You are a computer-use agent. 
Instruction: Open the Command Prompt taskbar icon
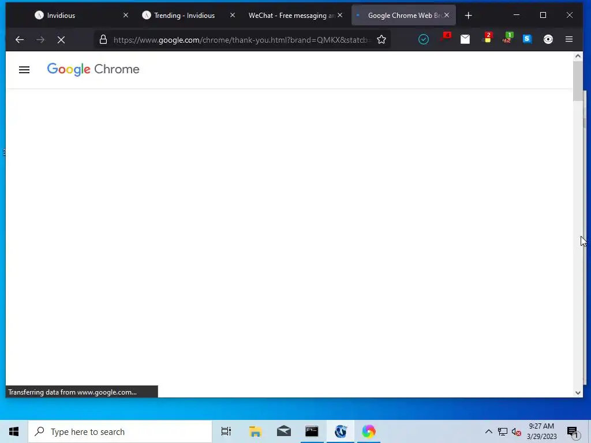click(x=312, y=431)
